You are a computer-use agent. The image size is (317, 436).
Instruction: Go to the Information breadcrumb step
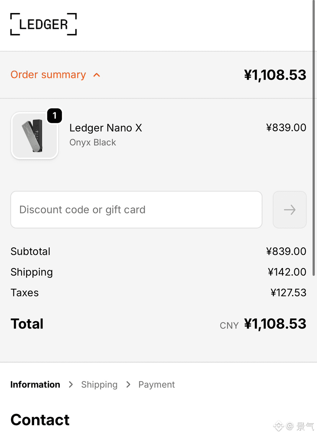[x=35, y=384]
